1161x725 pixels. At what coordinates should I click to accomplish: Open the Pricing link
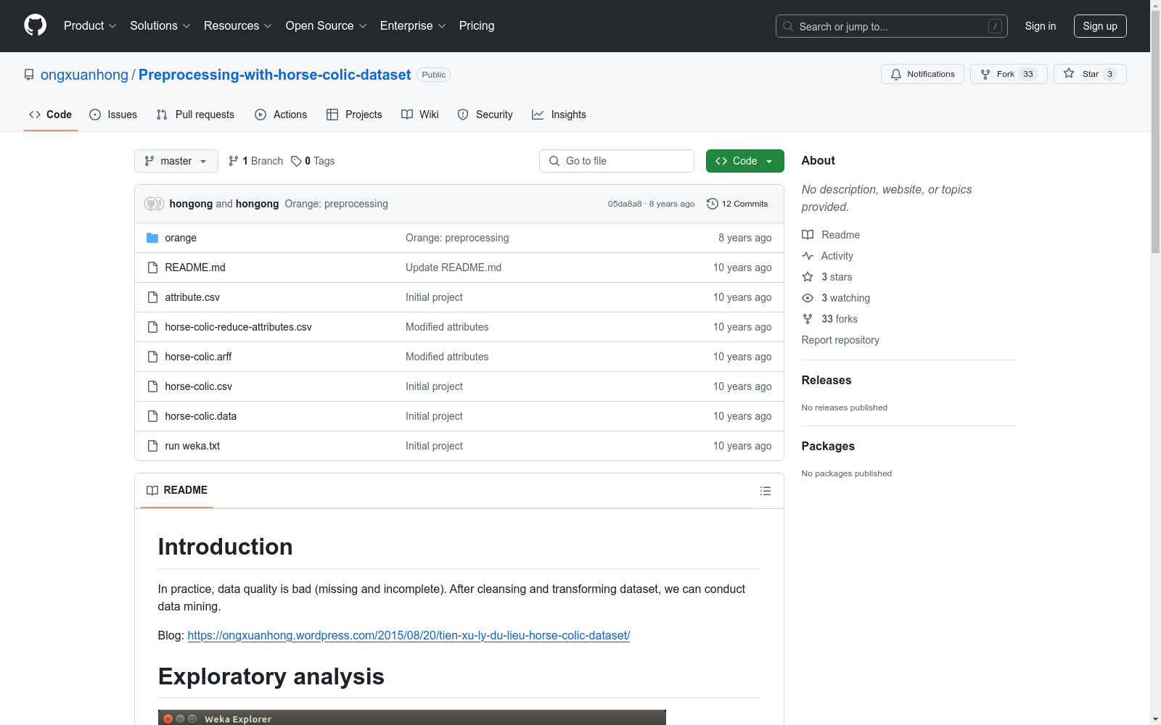tap(477, 25)
